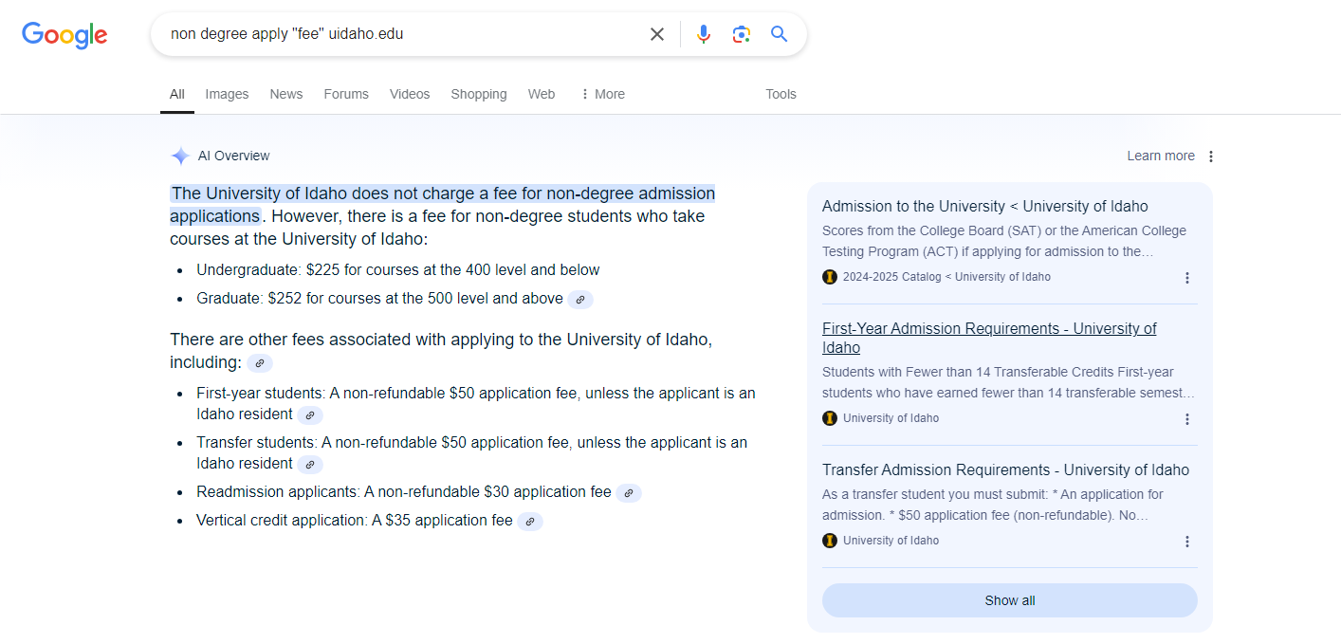Open options for Transfer Admission Requirements source
The height and width of the screenshot is (644, 1341).
coord(1187,542)
